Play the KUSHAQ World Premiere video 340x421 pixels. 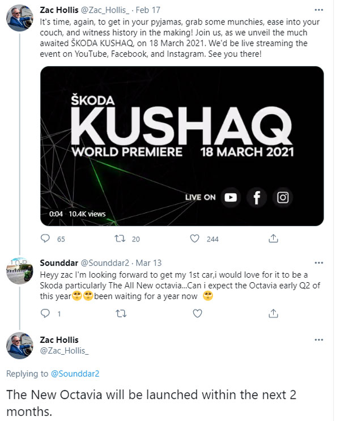pos(181,146)
